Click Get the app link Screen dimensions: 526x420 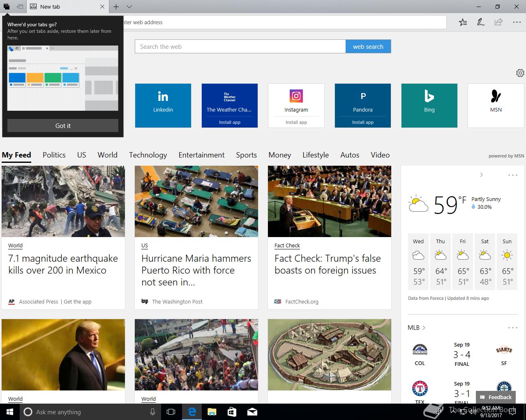[x=78, y=301]
